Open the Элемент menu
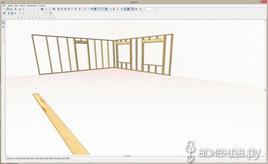Screen dimensions: 268x164 pyautogui.click(x=22, y=5)
